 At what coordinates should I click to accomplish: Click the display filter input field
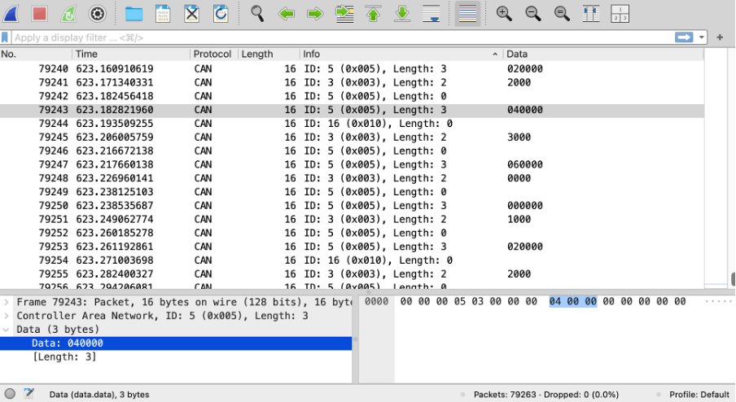[x=342, y=37]
